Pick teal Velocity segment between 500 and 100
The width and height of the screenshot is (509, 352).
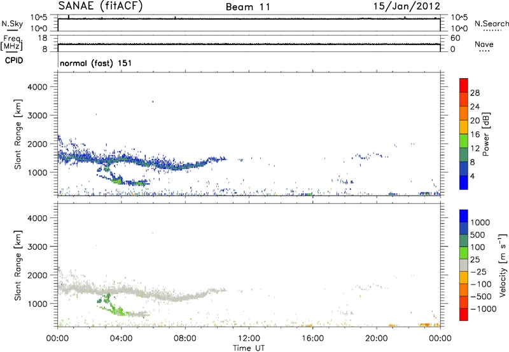coord(464,241)
